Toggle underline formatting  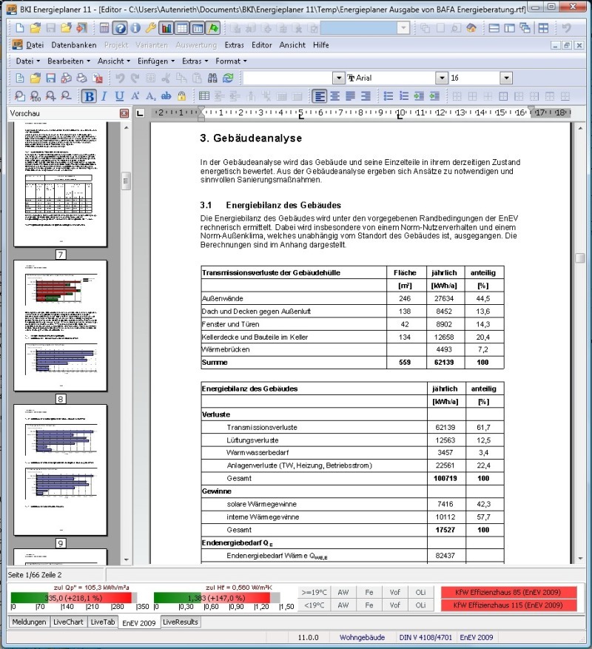[x=119, y=96]
